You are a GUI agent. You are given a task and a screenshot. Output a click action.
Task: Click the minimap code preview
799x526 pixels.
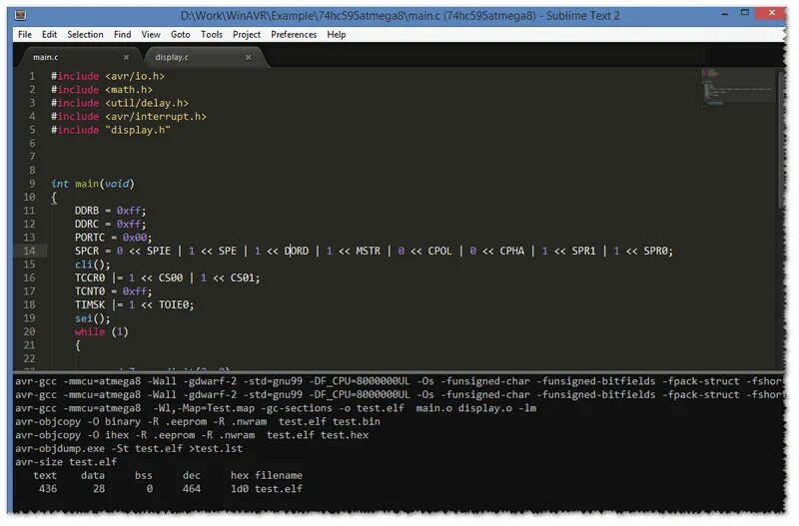738,88
